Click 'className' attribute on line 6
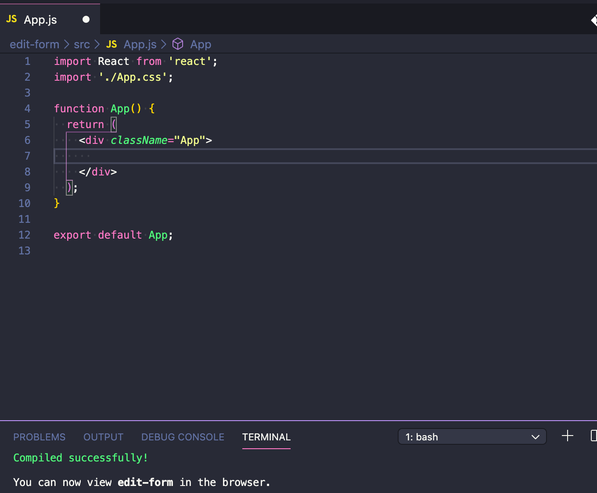Image resolution: width=597 pixels, height=493 pixels. tap(139, 140)
